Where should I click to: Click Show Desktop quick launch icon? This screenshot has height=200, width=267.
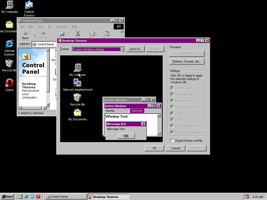(x=20, y=197)
